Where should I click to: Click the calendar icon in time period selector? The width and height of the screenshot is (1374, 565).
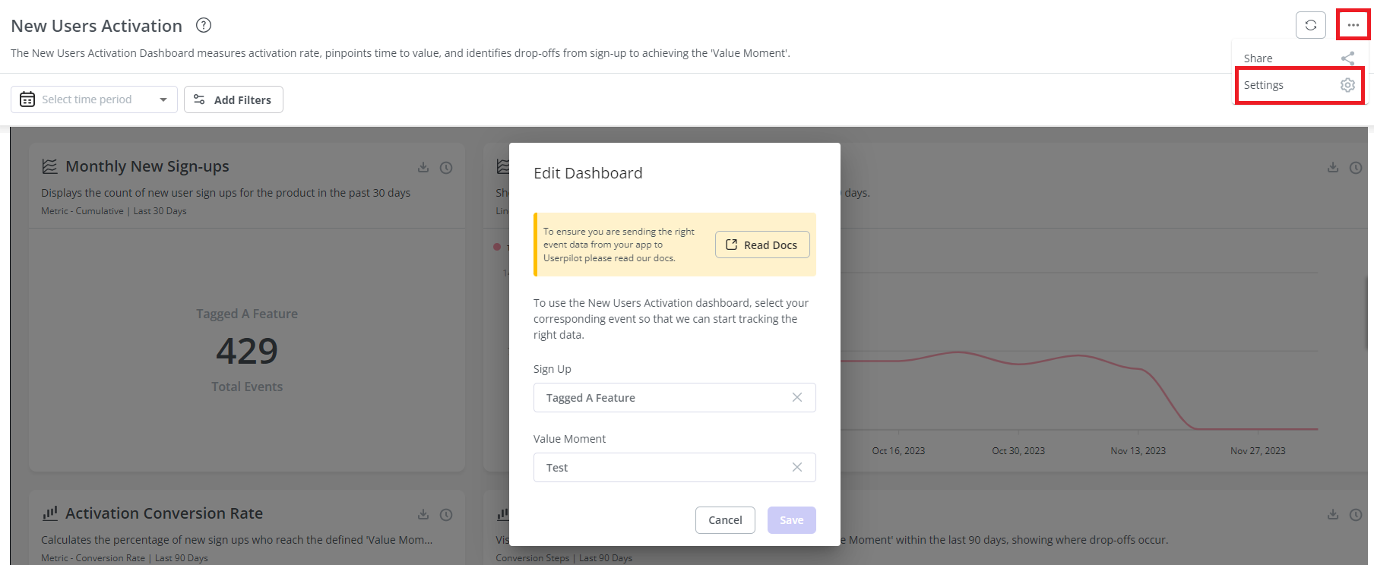click(x=27, y=99)
